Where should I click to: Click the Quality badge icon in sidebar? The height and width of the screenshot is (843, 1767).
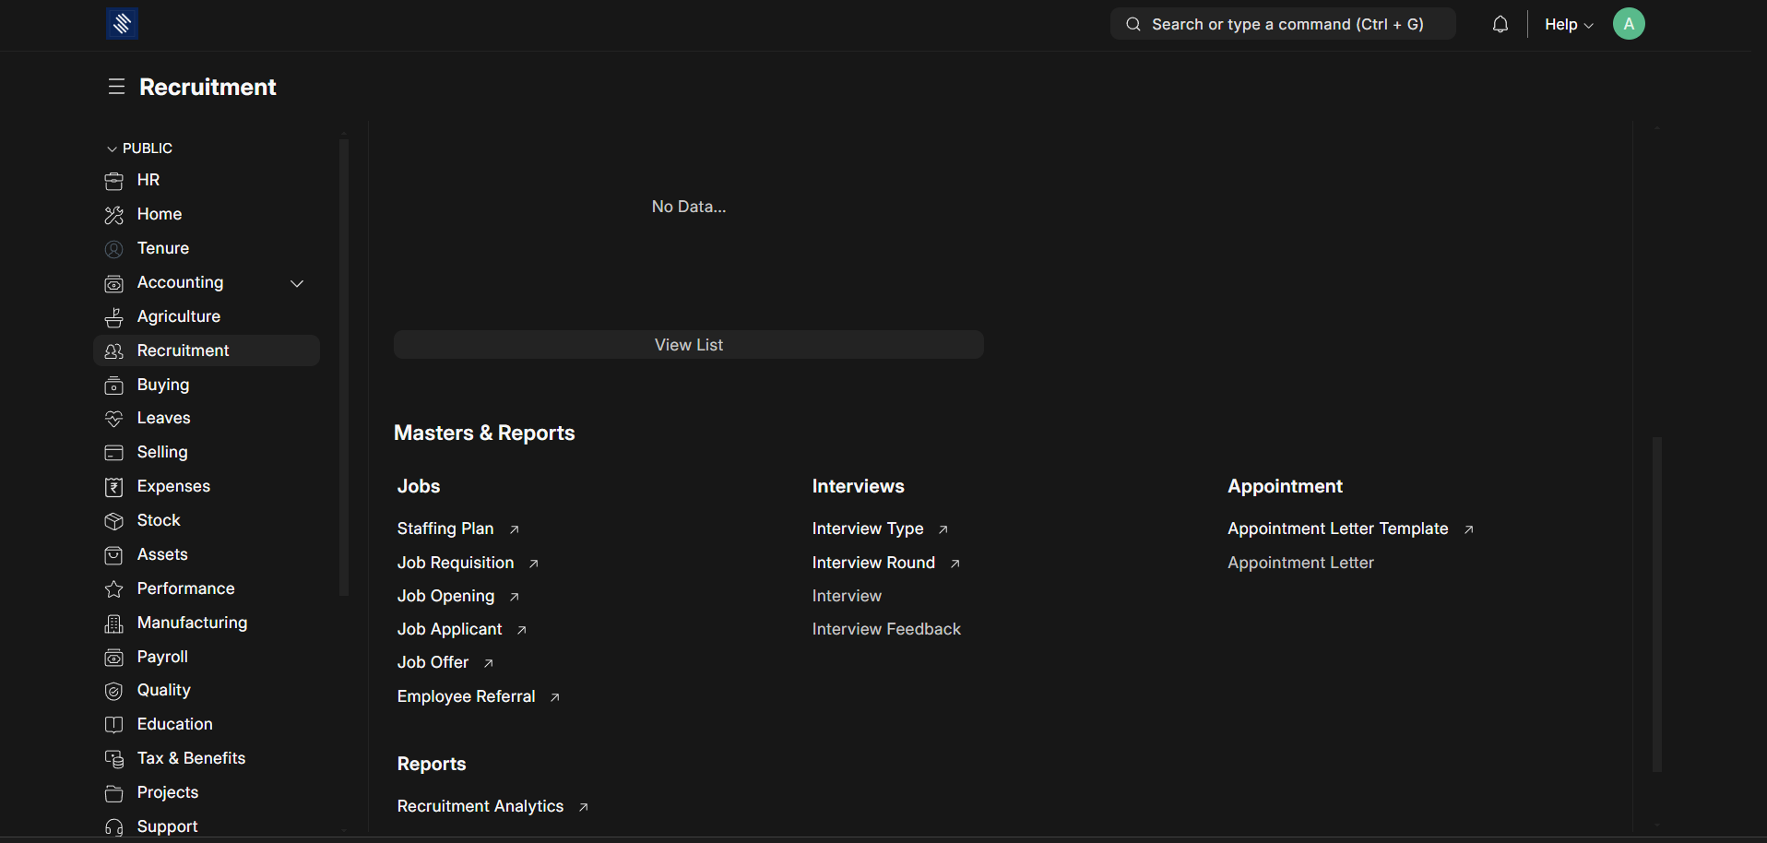click(x=114, y=691)
